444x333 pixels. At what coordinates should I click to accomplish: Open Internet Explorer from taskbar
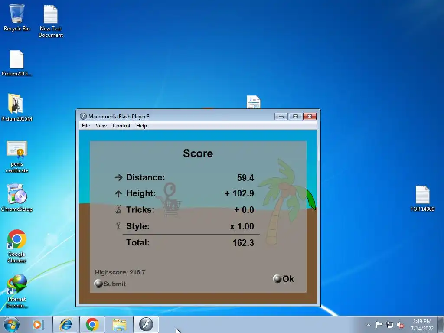pos(65,324)
